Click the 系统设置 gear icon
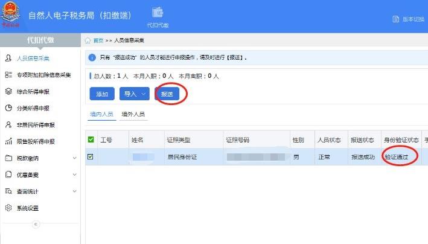 click(x=8, y=208)
